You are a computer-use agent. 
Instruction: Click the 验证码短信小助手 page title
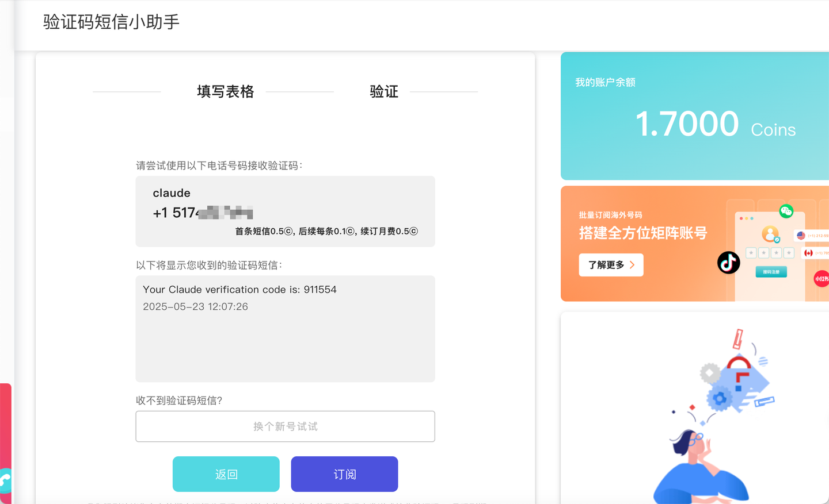tap(111, 22)
